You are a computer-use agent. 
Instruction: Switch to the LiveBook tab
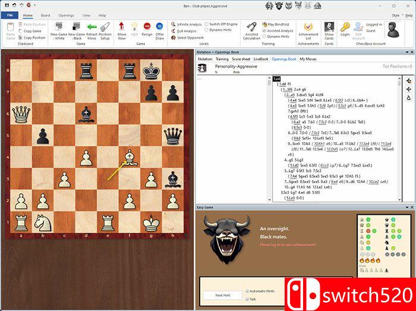[260, 59]
